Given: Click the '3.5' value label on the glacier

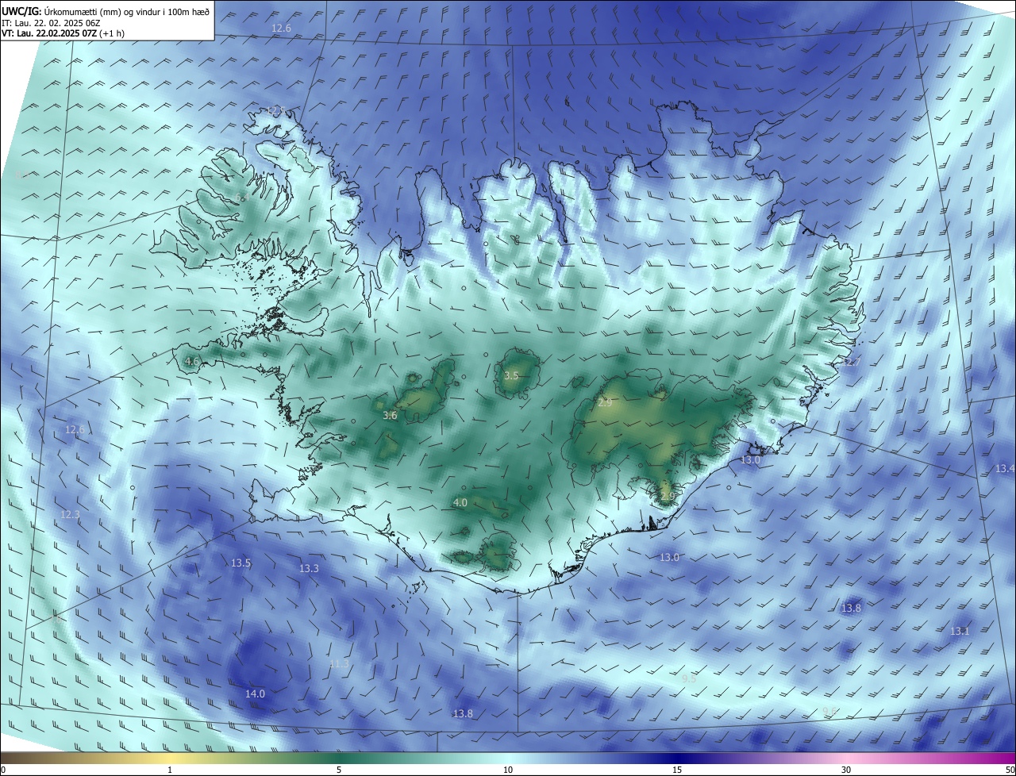Looking at the screenshot, I should [511, 375].
